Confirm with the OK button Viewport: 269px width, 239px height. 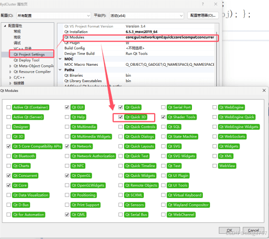coord(229,230)
